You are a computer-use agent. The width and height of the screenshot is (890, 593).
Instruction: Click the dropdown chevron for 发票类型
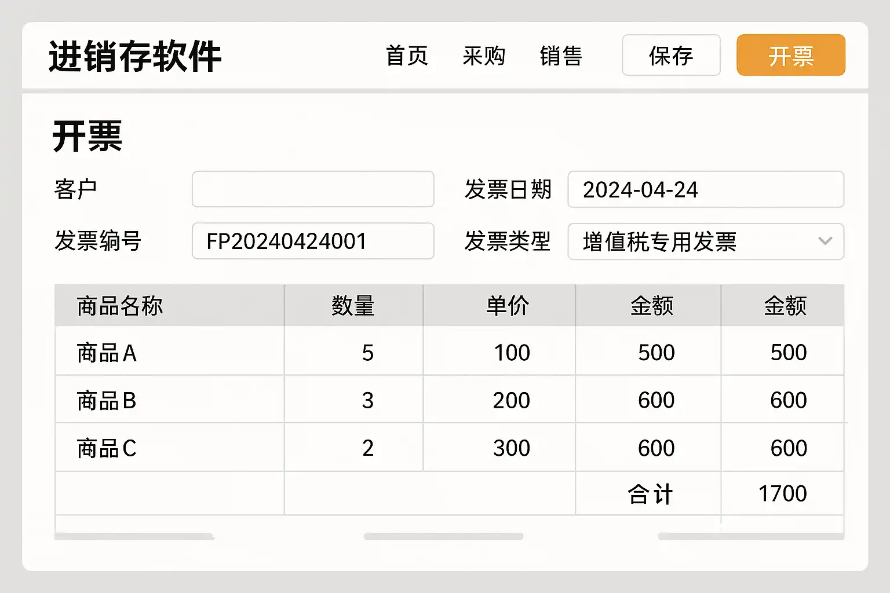[825, 241]
